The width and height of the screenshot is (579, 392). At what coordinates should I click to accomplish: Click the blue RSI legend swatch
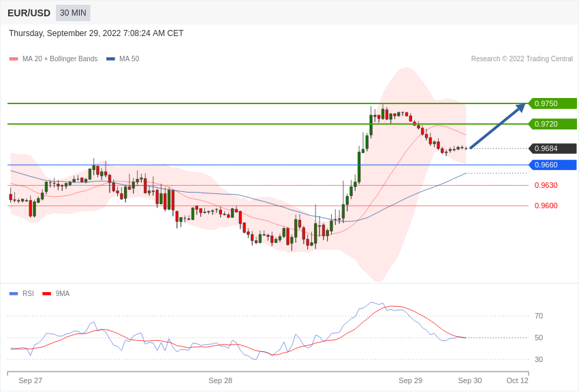tap(14, 294)
